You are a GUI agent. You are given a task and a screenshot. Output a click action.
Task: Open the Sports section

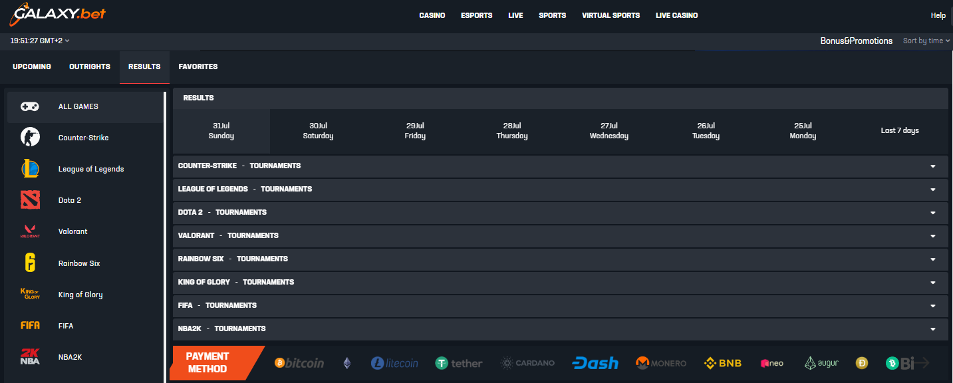coord(553,15)
